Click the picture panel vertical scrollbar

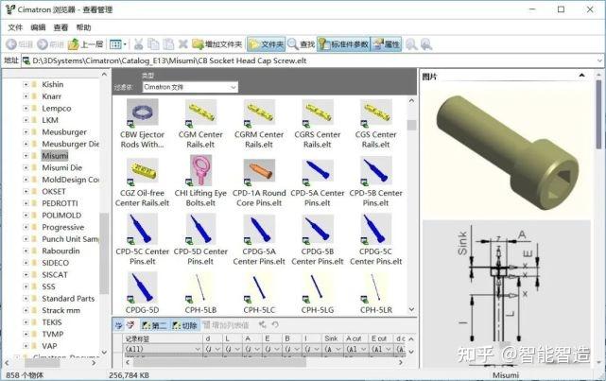598,114
